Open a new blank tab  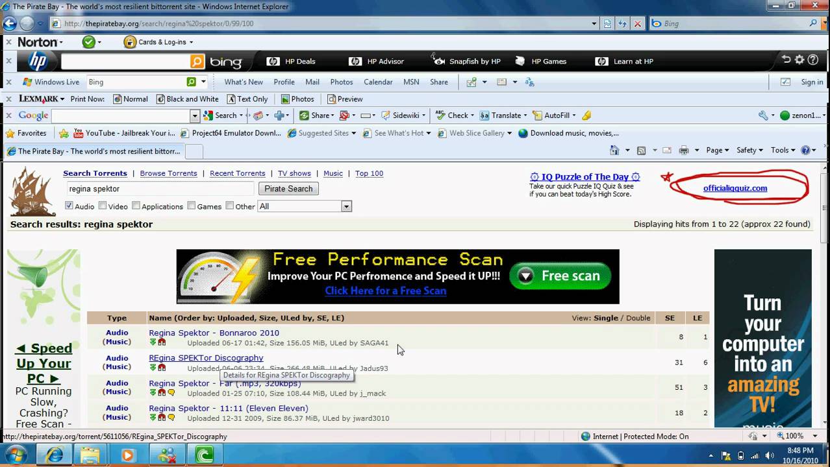(194, 151)
